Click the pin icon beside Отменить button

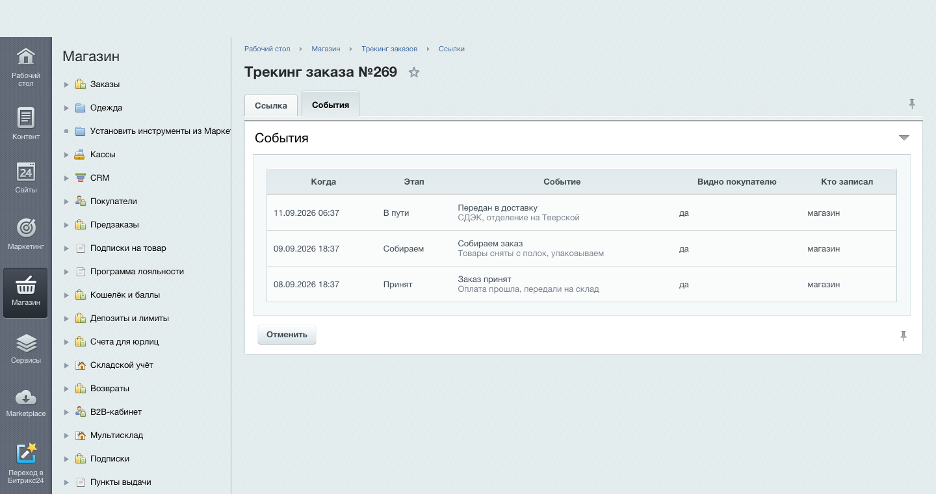(903, 335)
